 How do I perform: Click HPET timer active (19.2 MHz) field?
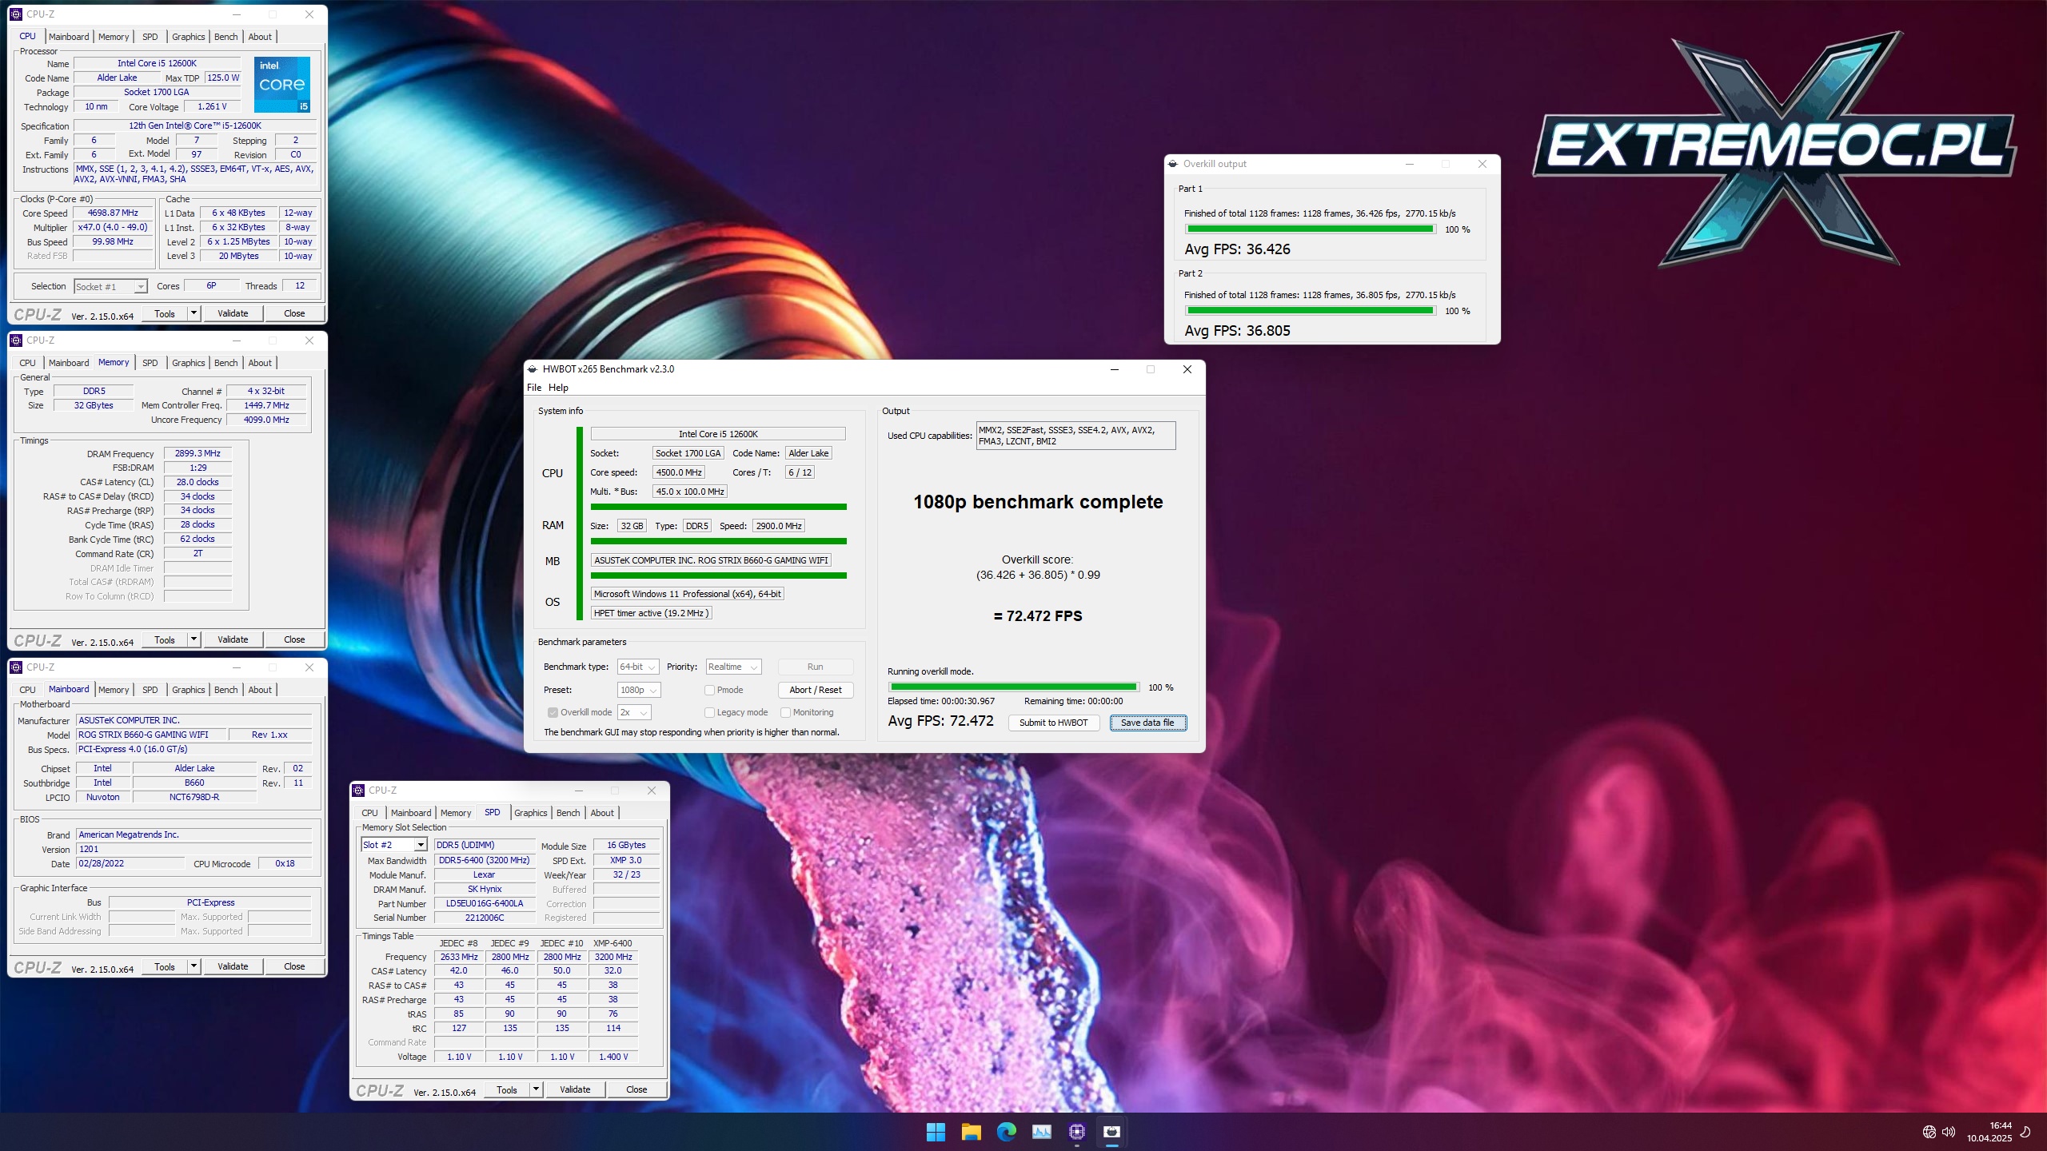(651, 613)
